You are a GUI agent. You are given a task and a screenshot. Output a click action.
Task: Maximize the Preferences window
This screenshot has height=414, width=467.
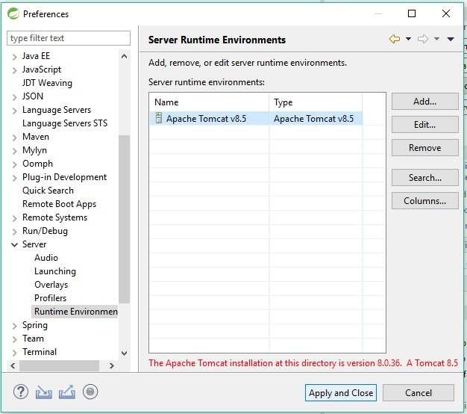coord(412,13)
